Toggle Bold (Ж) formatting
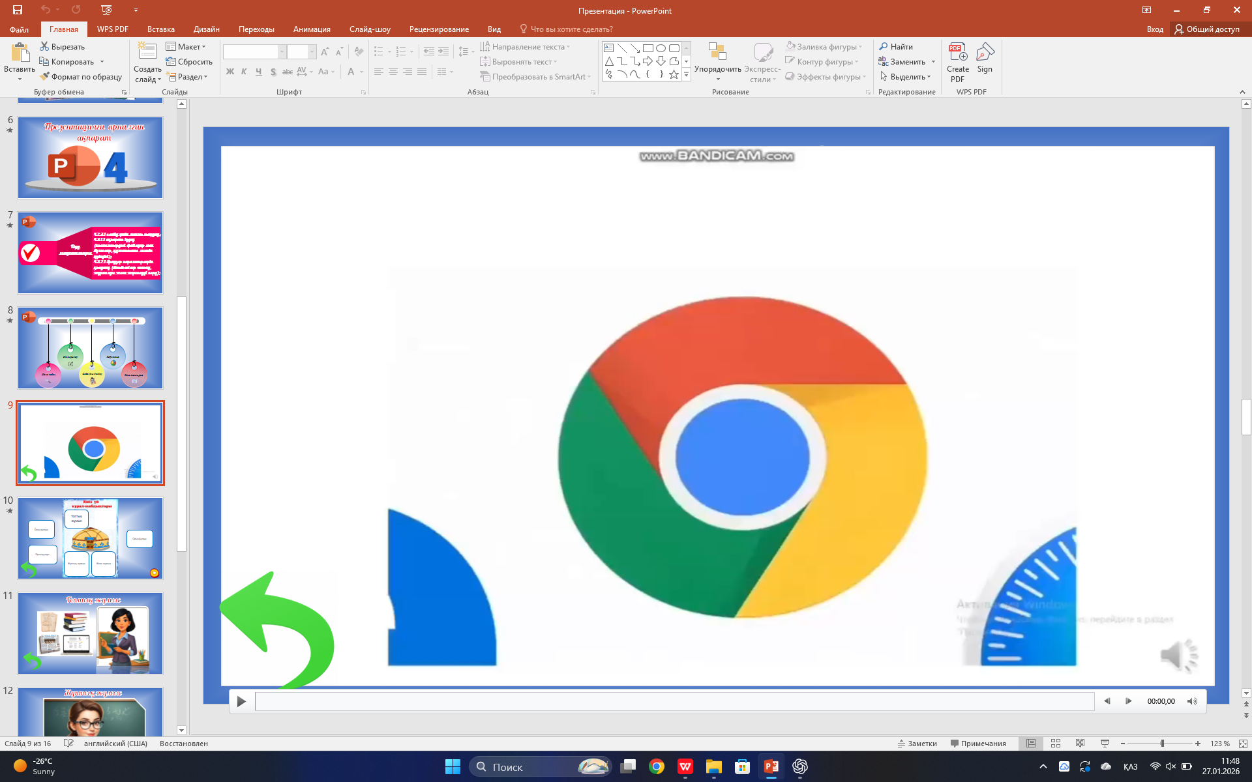 (x=230, y=72)
